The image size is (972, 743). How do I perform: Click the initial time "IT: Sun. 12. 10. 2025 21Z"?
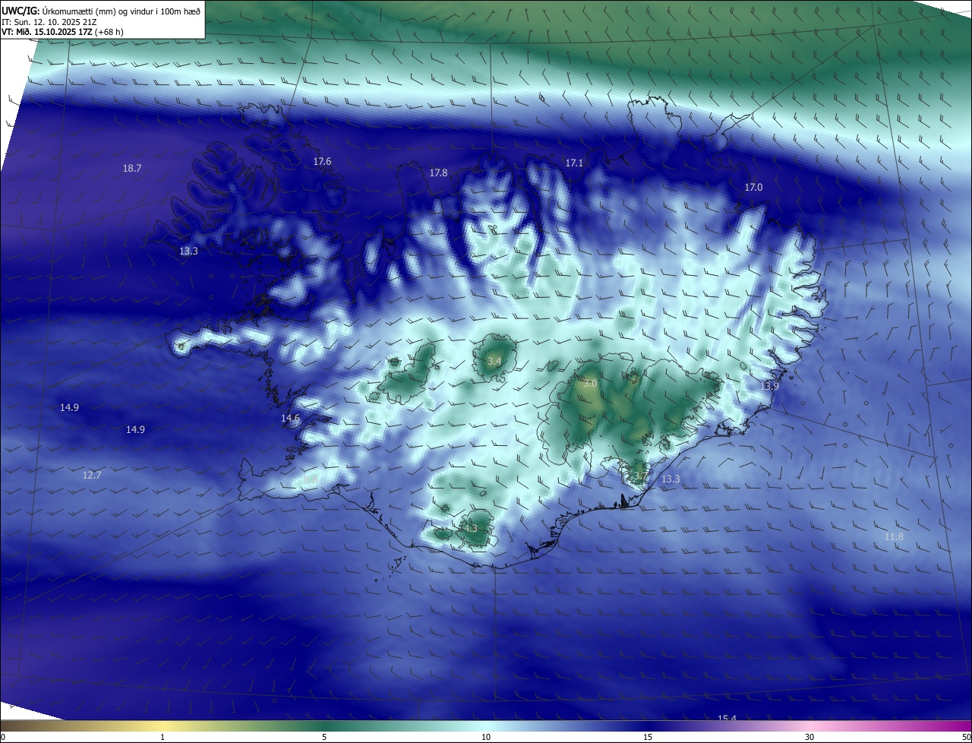(x=49, y=22)
